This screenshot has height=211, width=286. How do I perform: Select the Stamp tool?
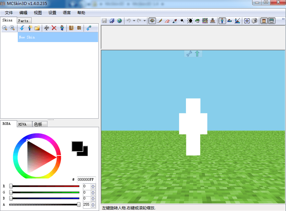[x=213, y=21]
